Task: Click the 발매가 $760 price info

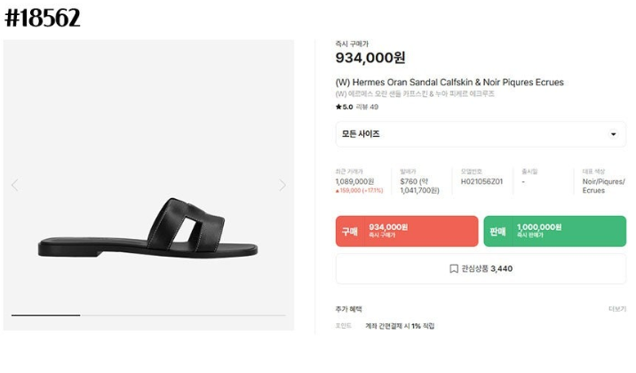Action: 419,186
